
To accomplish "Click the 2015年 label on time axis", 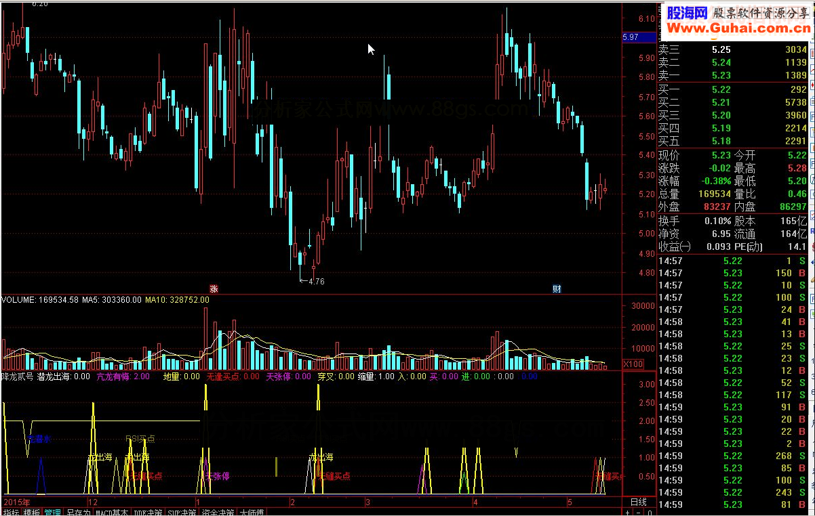I will [x=18, y=502].
